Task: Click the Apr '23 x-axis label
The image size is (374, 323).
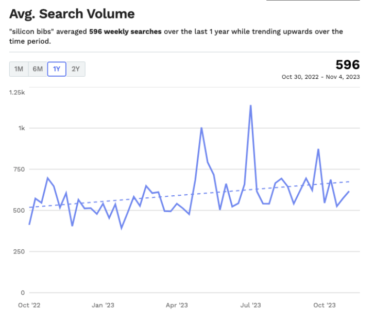Action: click(x=177, y=305)
